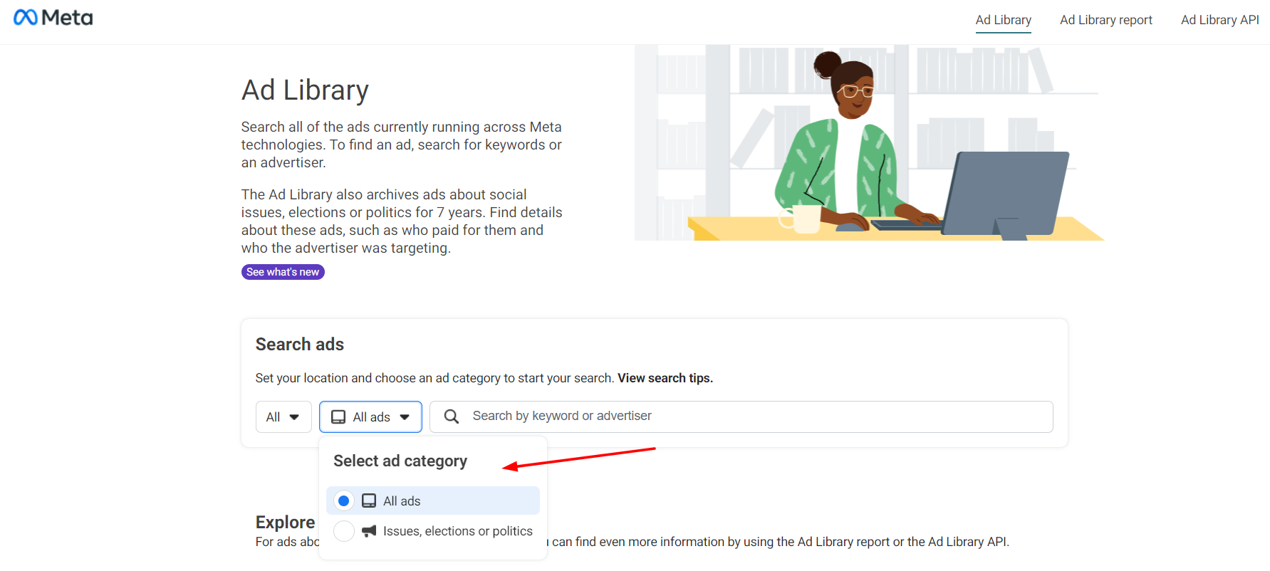Click the device icon beside All ads option

pyautogui.click(x=369, y=501)
